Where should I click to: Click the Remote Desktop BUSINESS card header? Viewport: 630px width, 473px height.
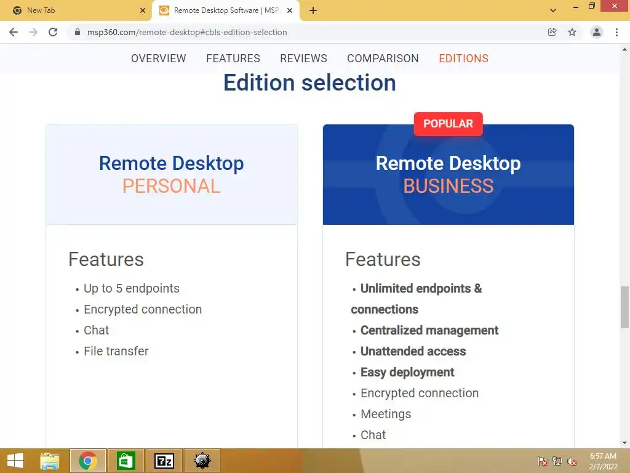click(x=448, y=174)
